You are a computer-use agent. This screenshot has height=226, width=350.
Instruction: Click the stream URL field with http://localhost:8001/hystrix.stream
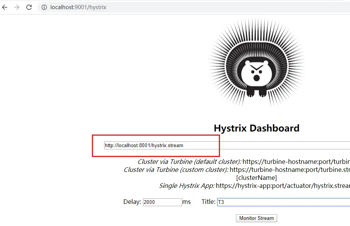[x=227, y=146]
